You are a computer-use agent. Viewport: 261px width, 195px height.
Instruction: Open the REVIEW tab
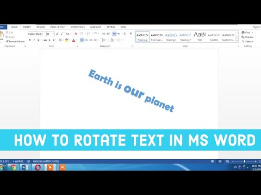(111, 27)
